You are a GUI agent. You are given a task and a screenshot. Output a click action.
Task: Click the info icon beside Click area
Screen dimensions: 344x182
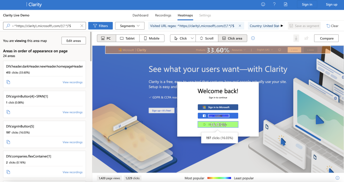(253, 38)
